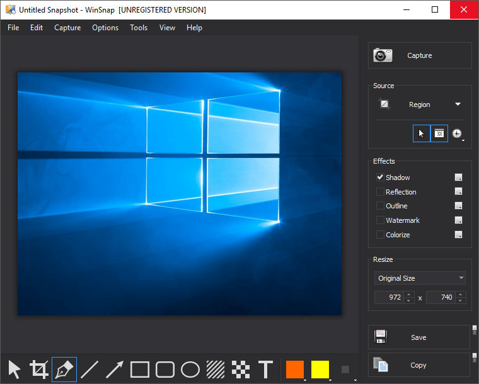The height and width of the screenshot is (384, 479).
Task: Expand the Save button options arrow
Action: (x=475, y=330)
